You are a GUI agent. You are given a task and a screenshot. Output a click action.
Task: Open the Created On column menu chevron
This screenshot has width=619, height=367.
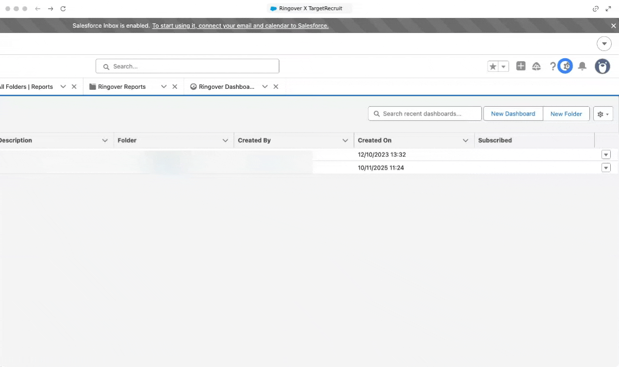(x=465, y=140)
